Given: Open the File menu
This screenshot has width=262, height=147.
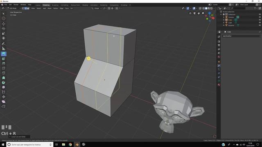Looking at the screenshot, I should [6, 5].
